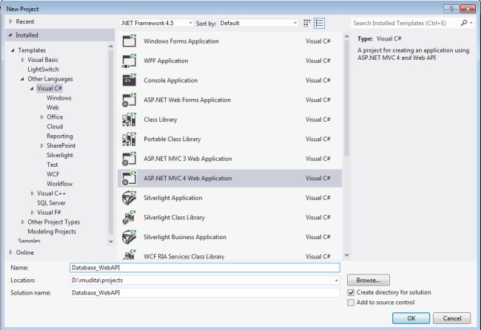Select LightSwitch in the templates tree
Image resolution: width=481 pixels, height=330 pixels.
click(43, 69)
